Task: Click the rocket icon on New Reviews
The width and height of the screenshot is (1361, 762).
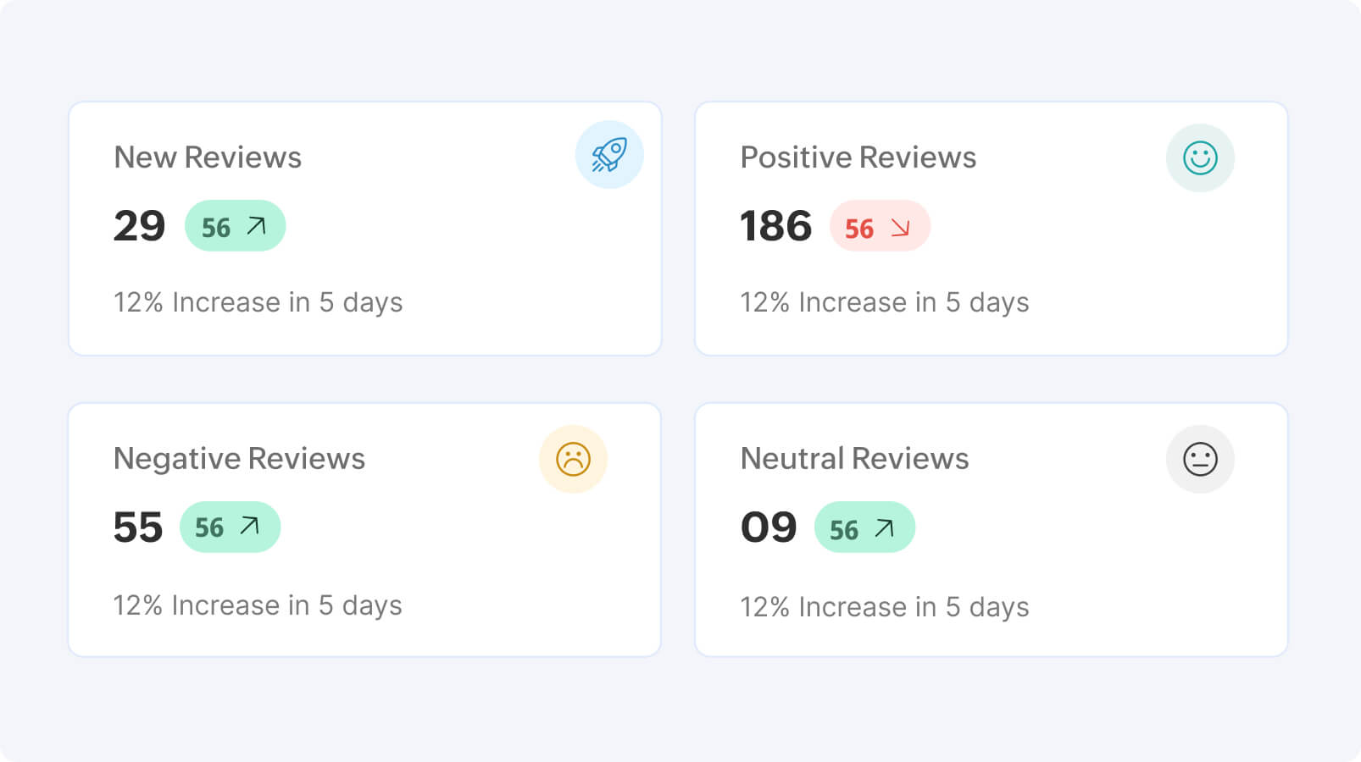Action: coord(609,155)
